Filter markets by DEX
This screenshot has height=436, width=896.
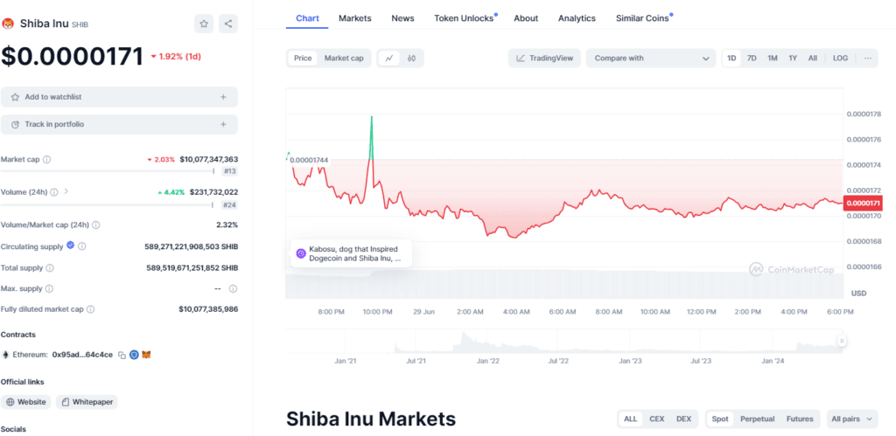[x=683, y=419]
